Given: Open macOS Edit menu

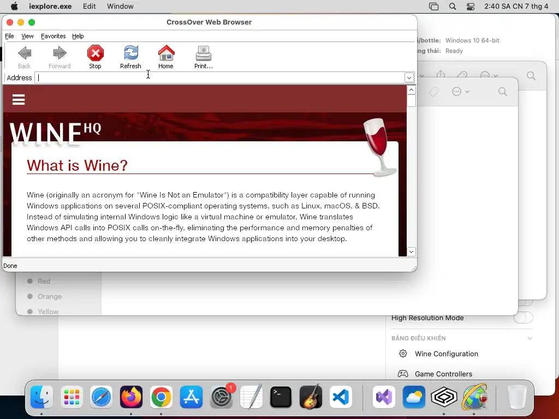Looking at the screenshot, I should coord(89,7).
